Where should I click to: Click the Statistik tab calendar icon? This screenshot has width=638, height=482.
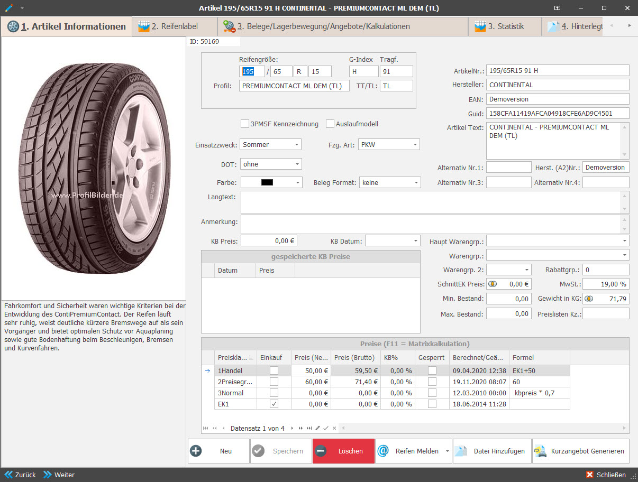point(480,26)
